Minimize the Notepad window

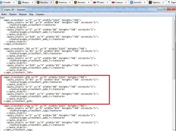click(159, 9)
